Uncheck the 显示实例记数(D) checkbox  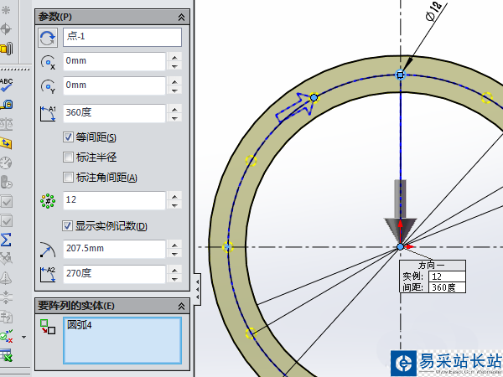67,225
